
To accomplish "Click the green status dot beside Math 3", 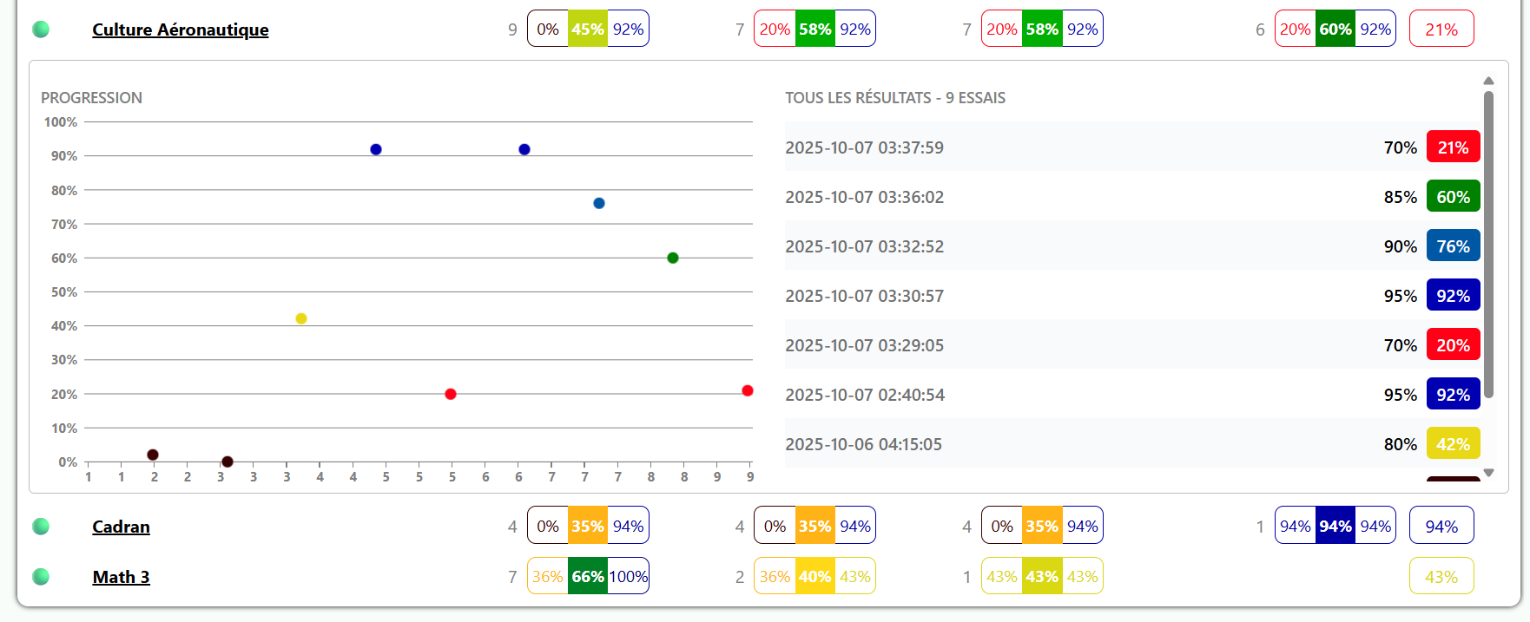I will [41, 577].
